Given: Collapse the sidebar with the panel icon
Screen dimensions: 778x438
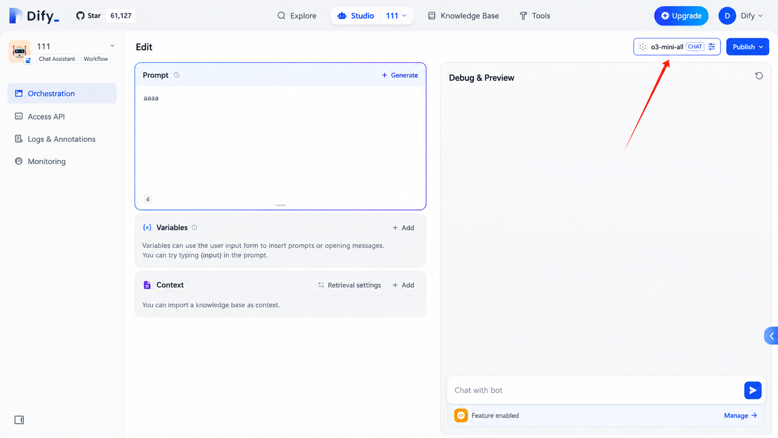Looking at the screenshot, I should 19,420.
